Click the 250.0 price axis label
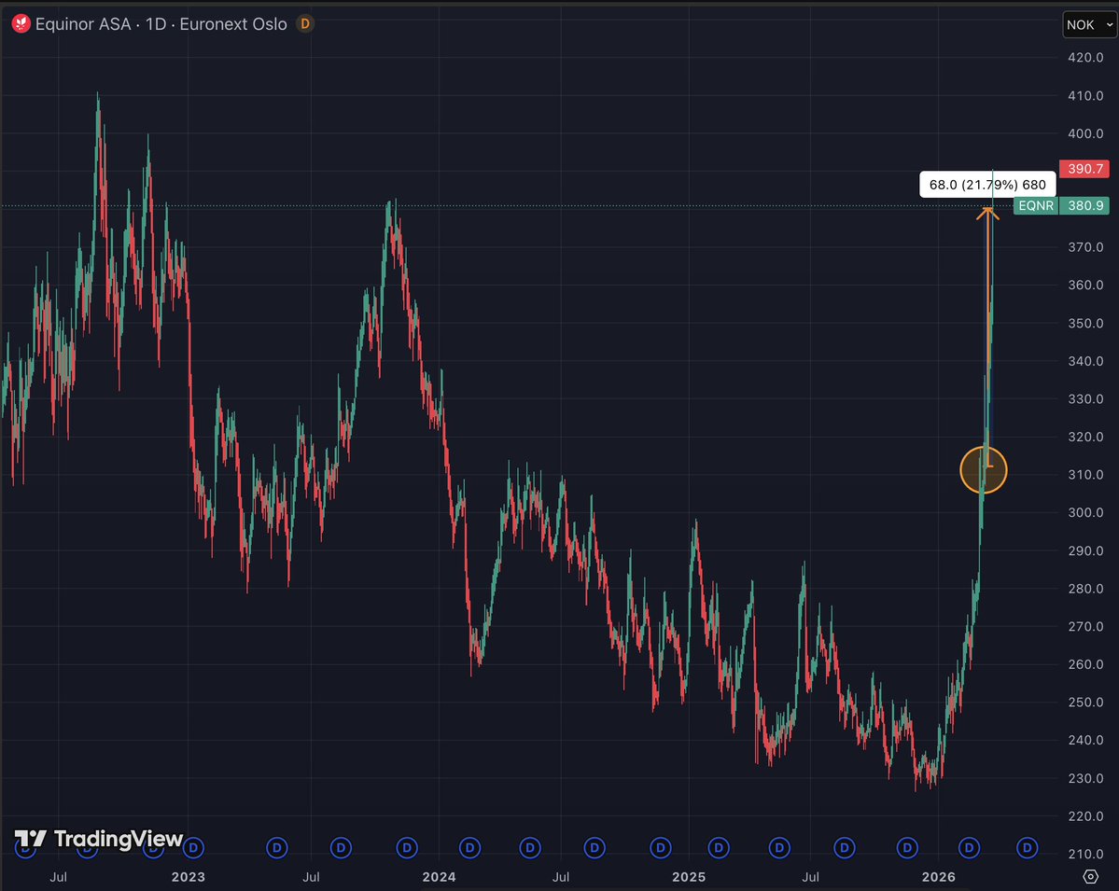This screenshot has width=1119, height=891. (1085, 702)
